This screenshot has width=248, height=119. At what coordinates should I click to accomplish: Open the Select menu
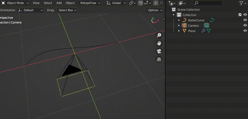tap(48, 3)
